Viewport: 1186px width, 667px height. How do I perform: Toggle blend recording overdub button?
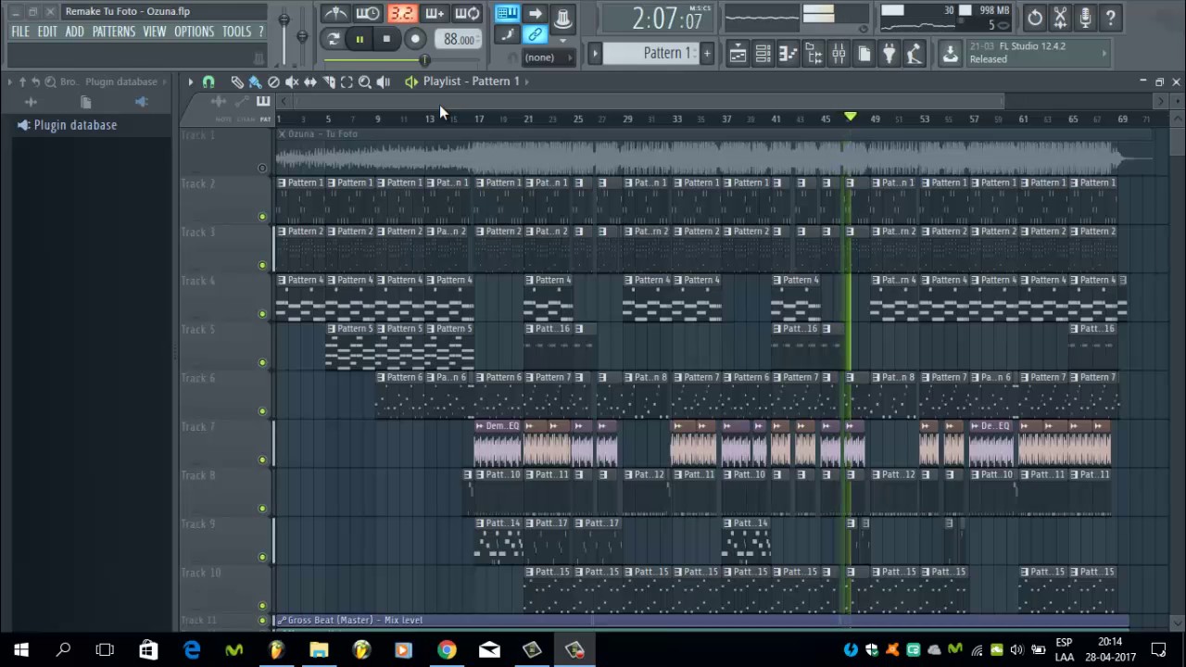[x=435, y=14]
